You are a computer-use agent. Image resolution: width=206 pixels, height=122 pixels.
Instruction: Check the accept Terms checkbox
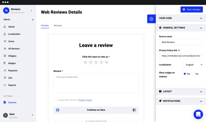click(x=55, y=100)
